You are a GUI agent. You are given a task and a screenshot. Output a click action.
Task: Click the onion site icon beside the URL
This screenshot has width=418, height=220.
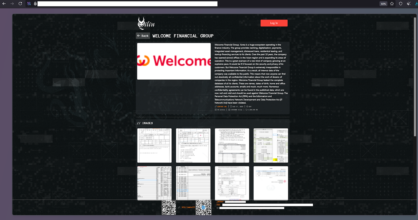pyautogui.click(x=35, y=4)
